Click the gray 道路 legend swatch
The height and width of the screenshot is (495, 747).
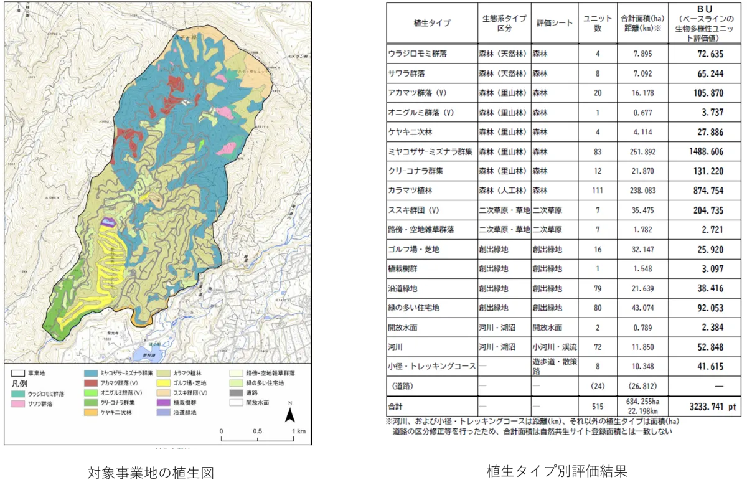235,393
